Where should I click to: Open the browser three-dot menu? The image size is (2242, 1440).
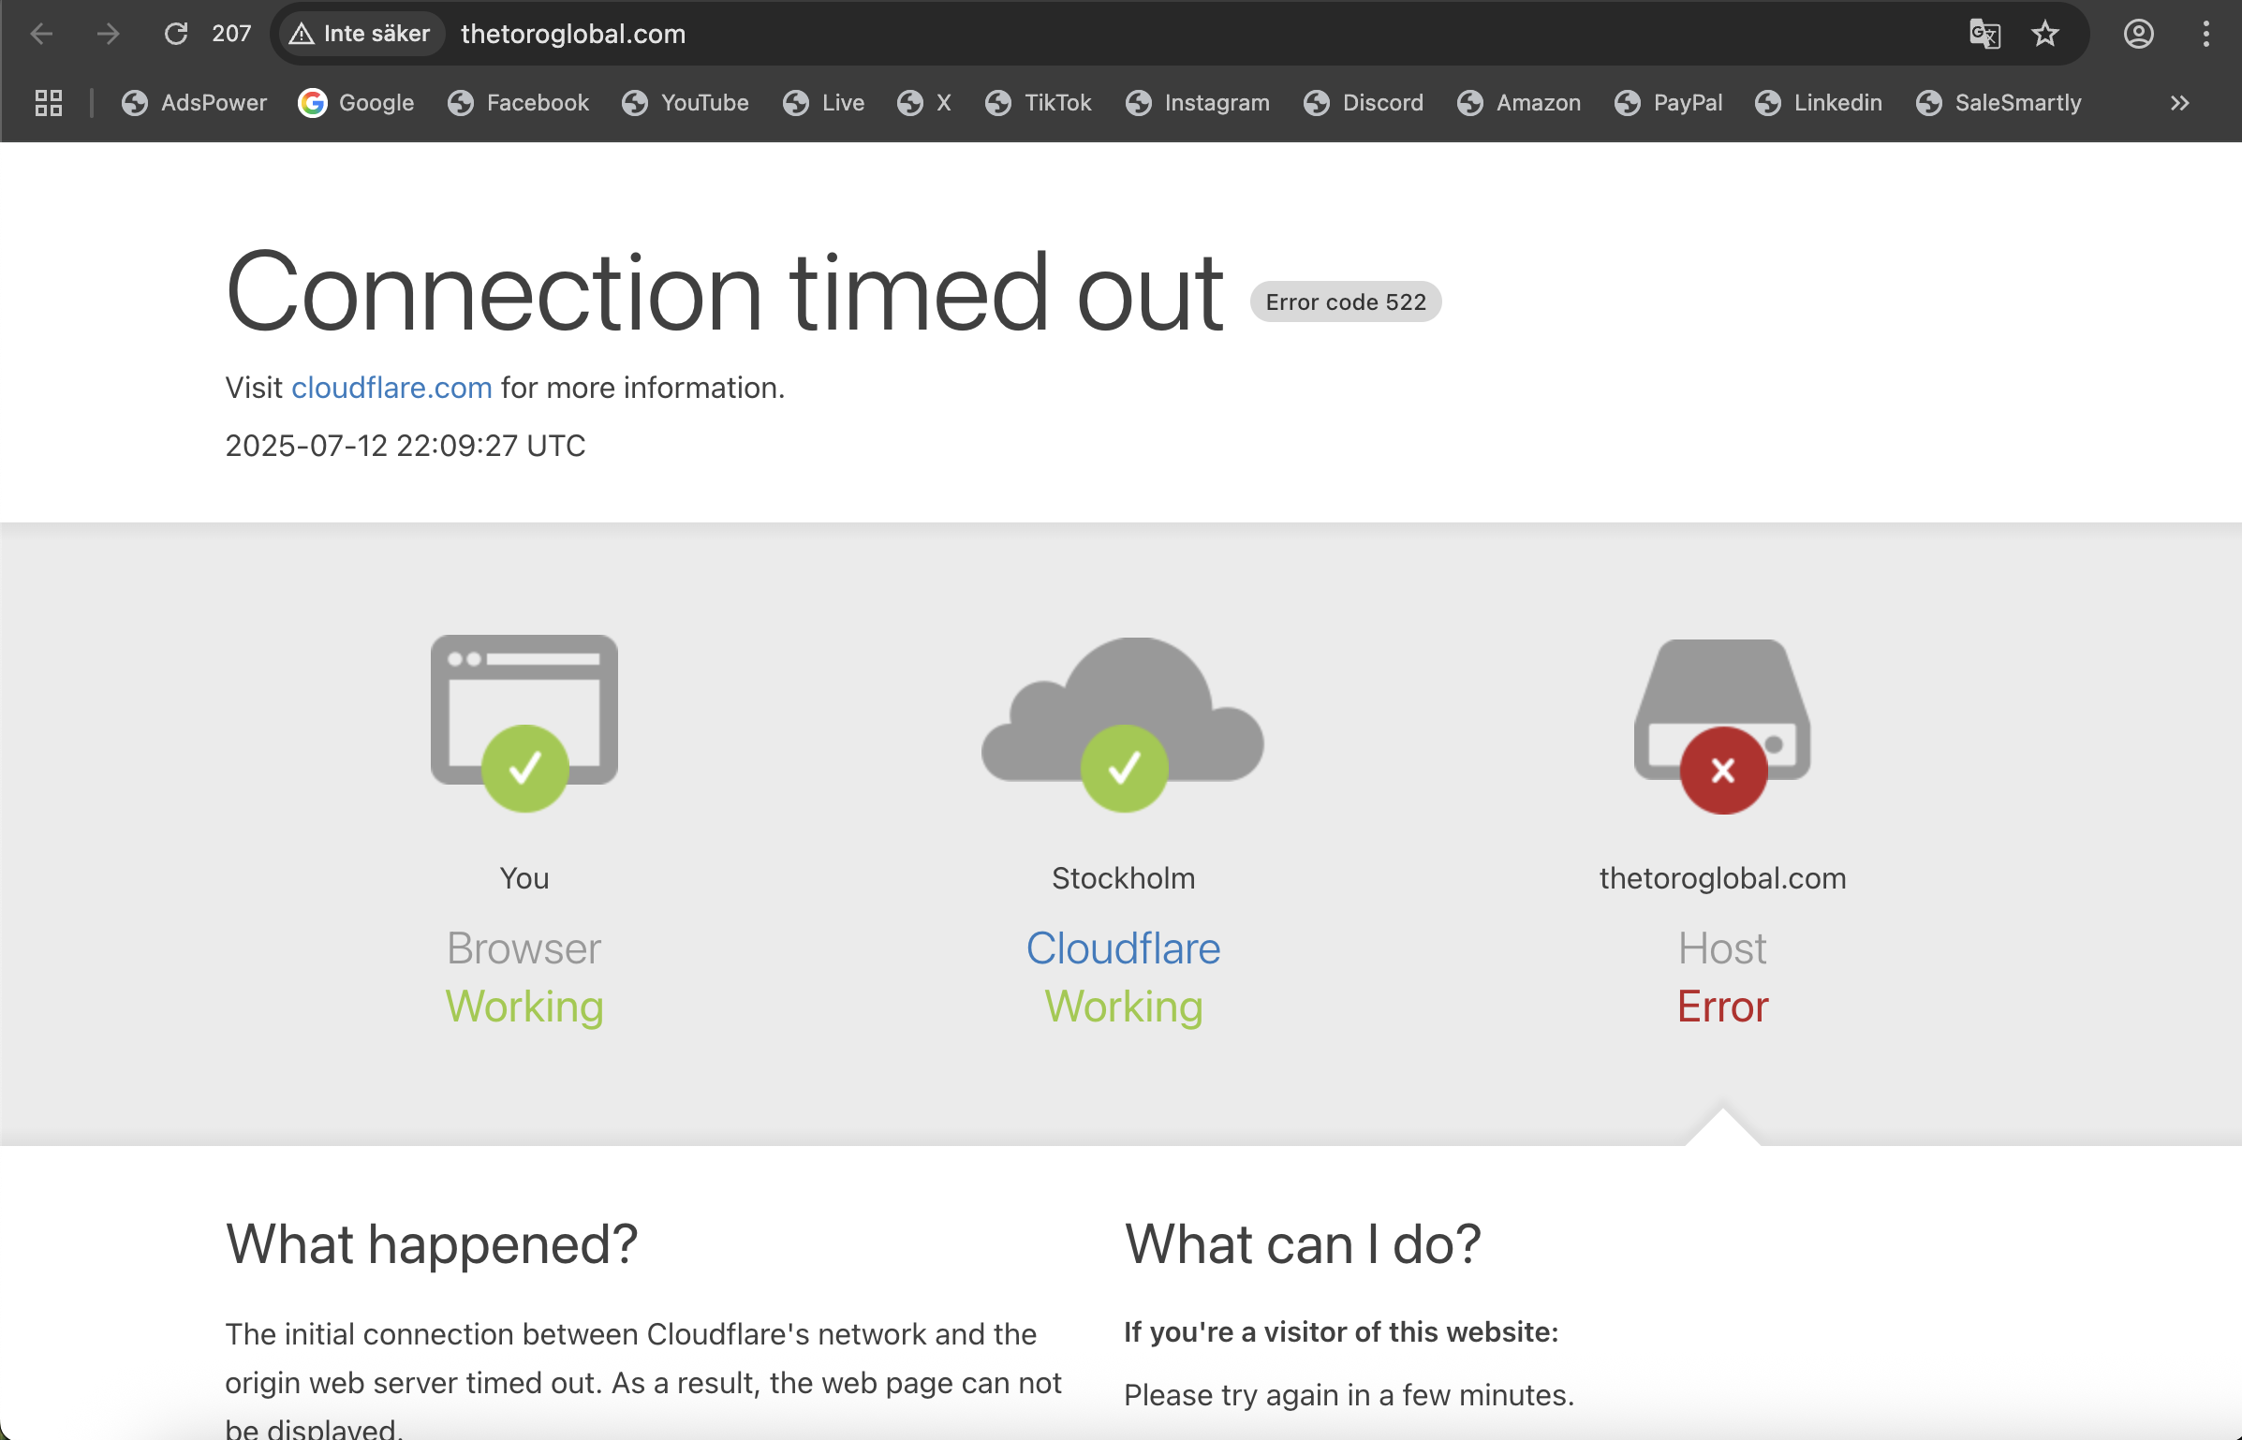tap(2206, 35)
